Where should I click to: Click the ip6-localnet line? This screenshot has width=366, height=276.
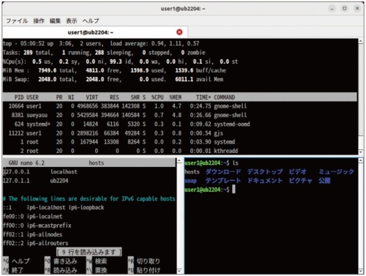coord(33,217)
